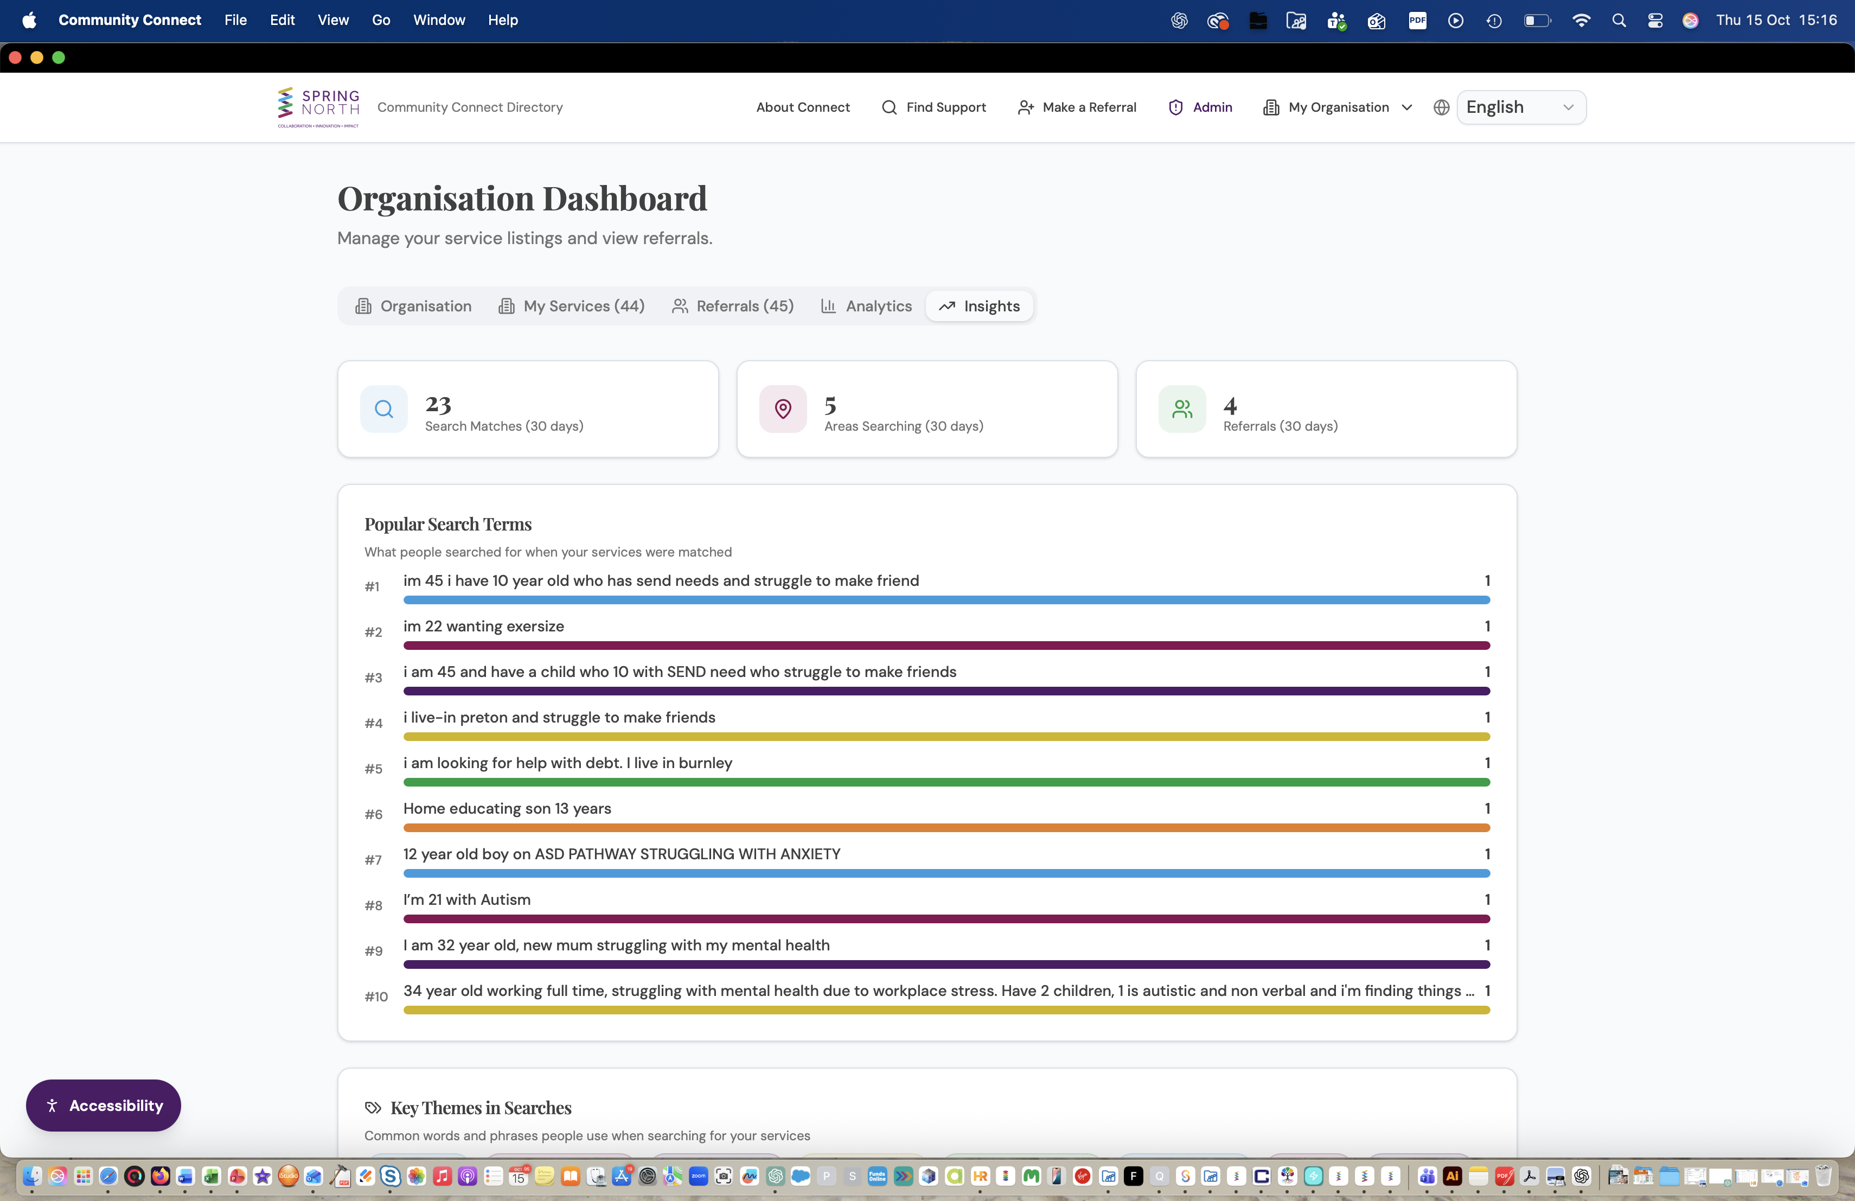The image size is (1855, 1201).
Task: Click search term 'I'm 21 with Autism'
Action: 467,899
